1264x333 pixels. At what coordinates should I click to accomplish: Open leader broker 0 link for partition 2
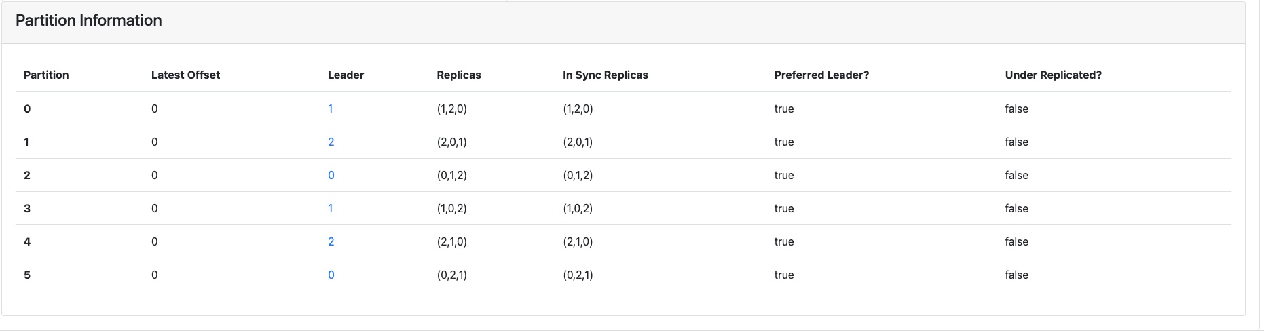331,175
